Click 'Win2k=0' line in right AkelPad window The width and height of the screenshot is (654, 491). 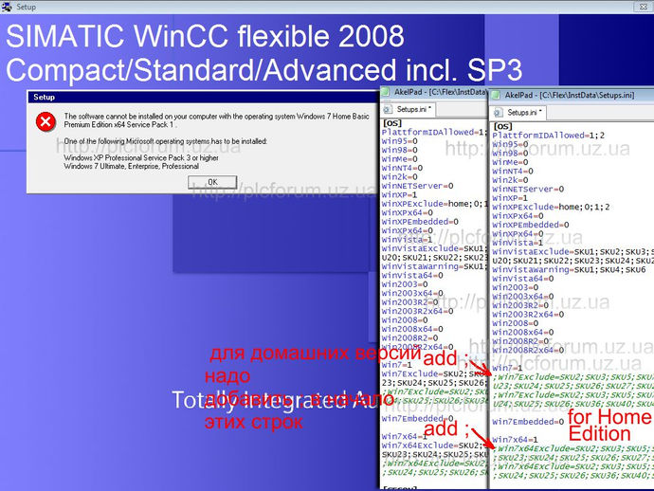click(x=510, y=180)
